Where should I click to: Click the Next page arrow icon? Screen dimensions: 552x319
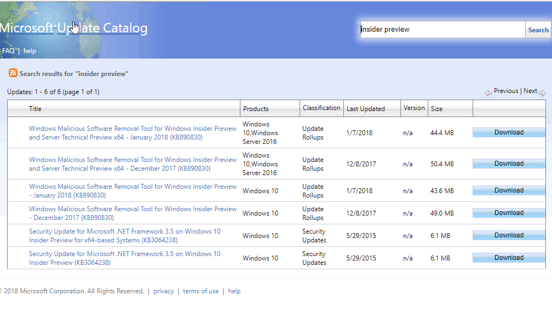point(542,93)
